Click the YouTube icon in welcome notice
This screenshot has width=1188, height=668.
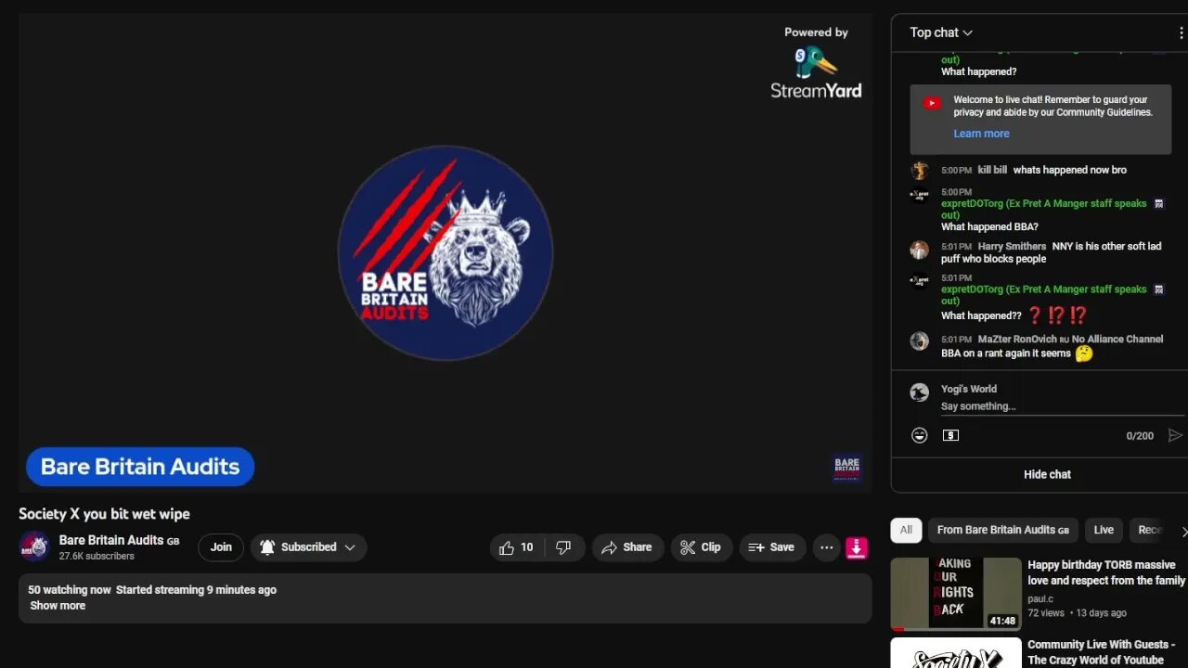[x=932, y=103]
